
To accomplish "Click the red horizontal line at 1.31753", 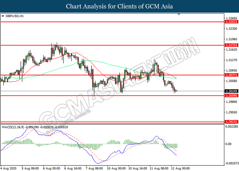I will (x=112, y=45).
